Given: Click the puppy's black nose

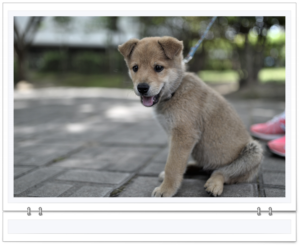Looking at the screenshot, I should [143, 88].
